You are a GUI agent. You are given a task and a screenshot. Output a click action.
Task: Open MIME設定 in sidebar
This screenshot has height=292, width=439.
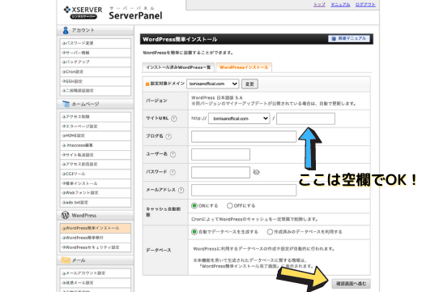(96, 135)
